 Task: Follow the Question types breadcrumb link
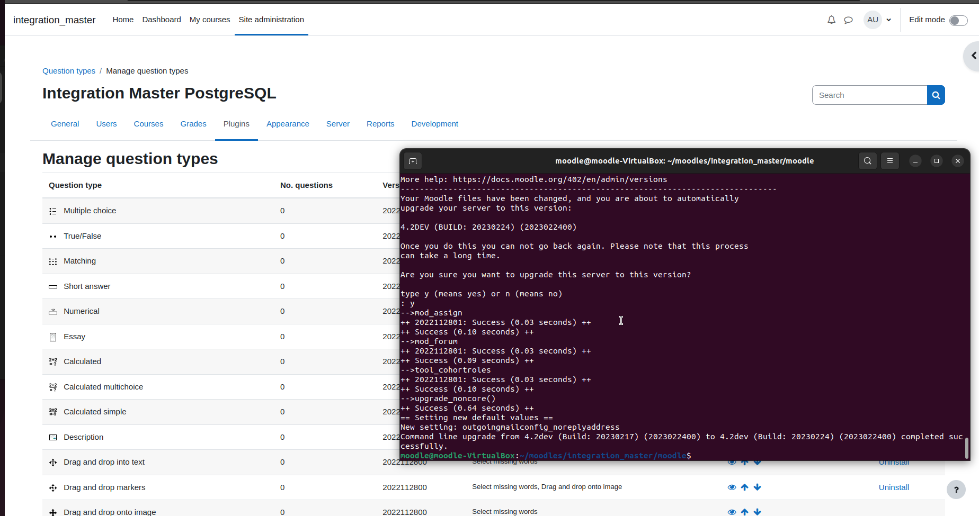tap(69, 71)
